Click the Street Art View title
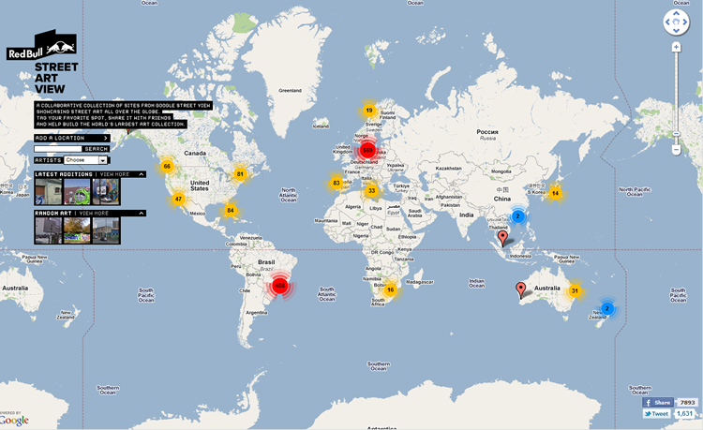Screen dimensions: 703x430 (56, 78)
